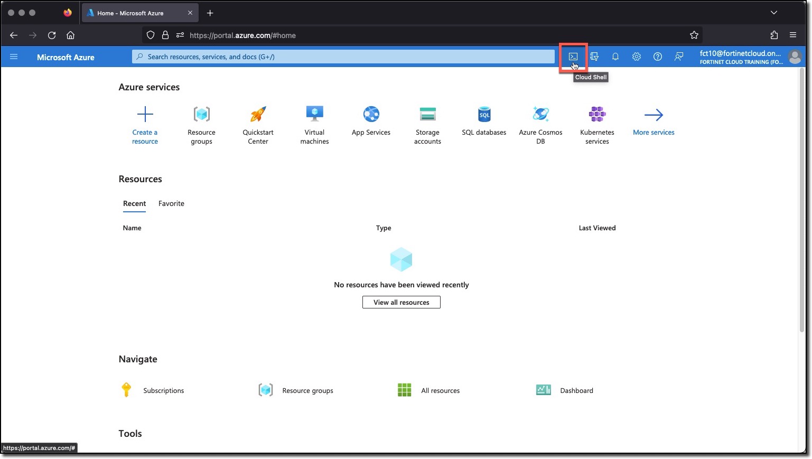
Task: Switch to the Favorite tab
Action: (x=171, y=203)
